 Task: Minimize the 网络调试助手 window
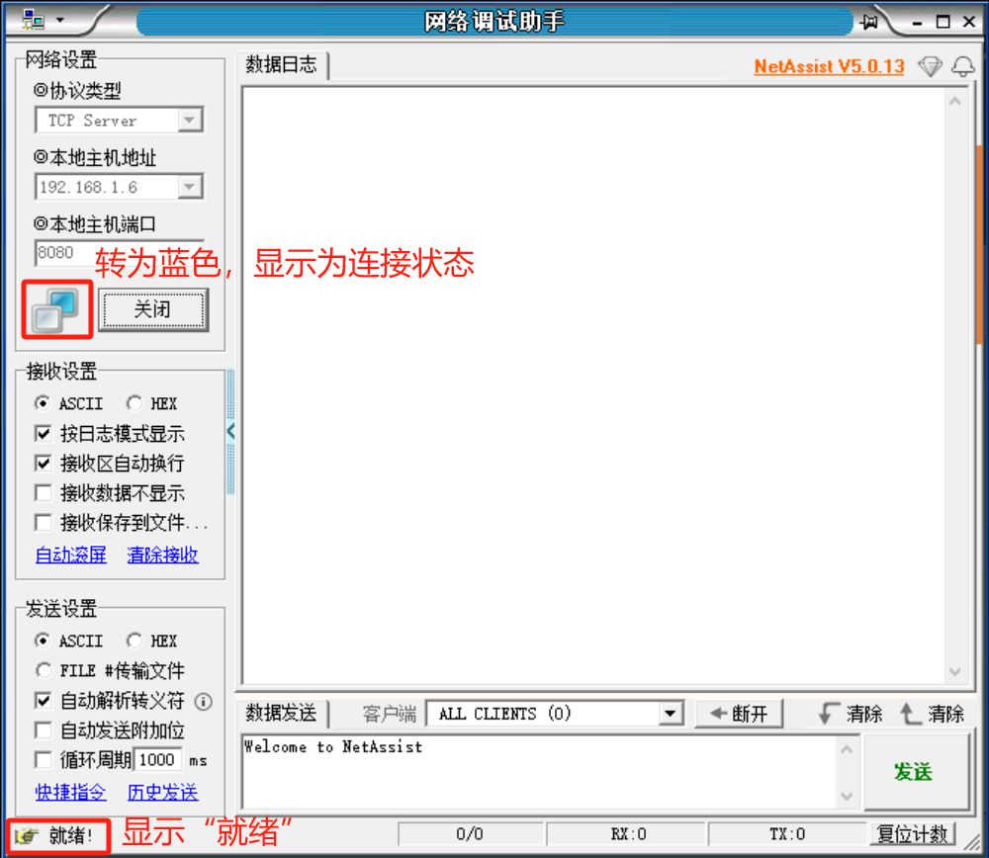tap(917, 23)
